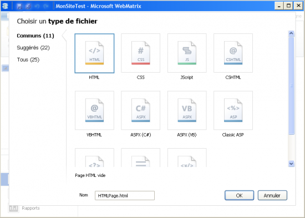Select the Classic ASP file type
The width and height of the screenshot is (305, 218).
pyautogui.click(x=233, y=110)
